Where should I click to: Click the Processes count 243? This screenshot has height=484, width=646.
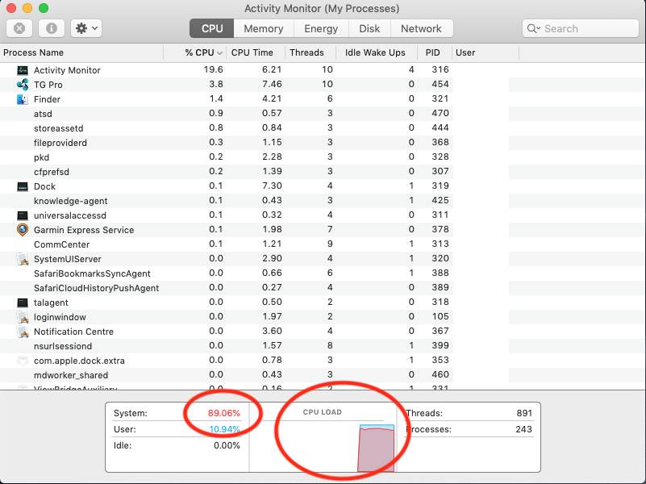click(523, 429)
